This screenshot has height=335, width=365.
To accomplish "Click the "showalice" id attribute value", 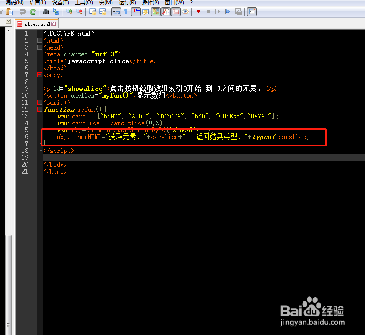I will point(85,89).
